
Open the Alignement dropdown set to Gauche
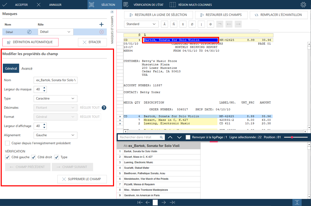tap(55, 135)
